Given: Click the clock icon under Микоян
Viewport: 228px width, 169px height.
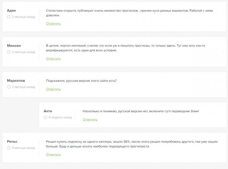Looking at the screenshot, I should [x=9, y=52].
